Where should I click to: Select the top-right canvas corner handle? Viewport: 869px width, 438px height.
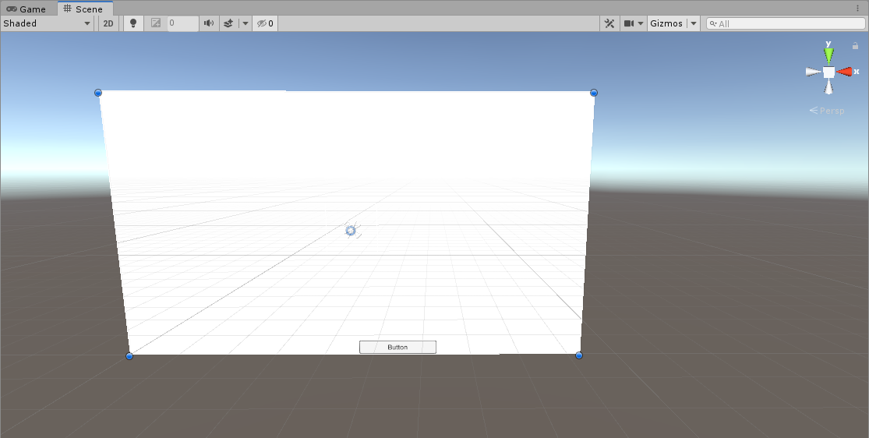594,93
